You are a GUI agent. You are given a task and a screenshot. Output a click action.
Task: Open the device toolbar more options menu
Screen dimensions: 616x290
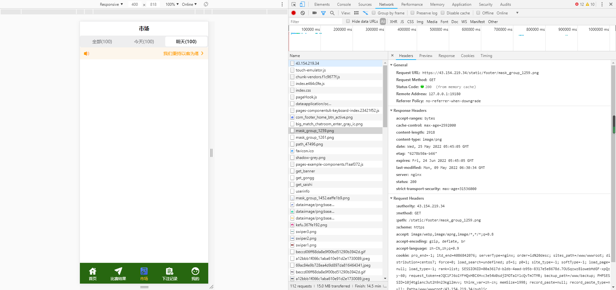282,4
